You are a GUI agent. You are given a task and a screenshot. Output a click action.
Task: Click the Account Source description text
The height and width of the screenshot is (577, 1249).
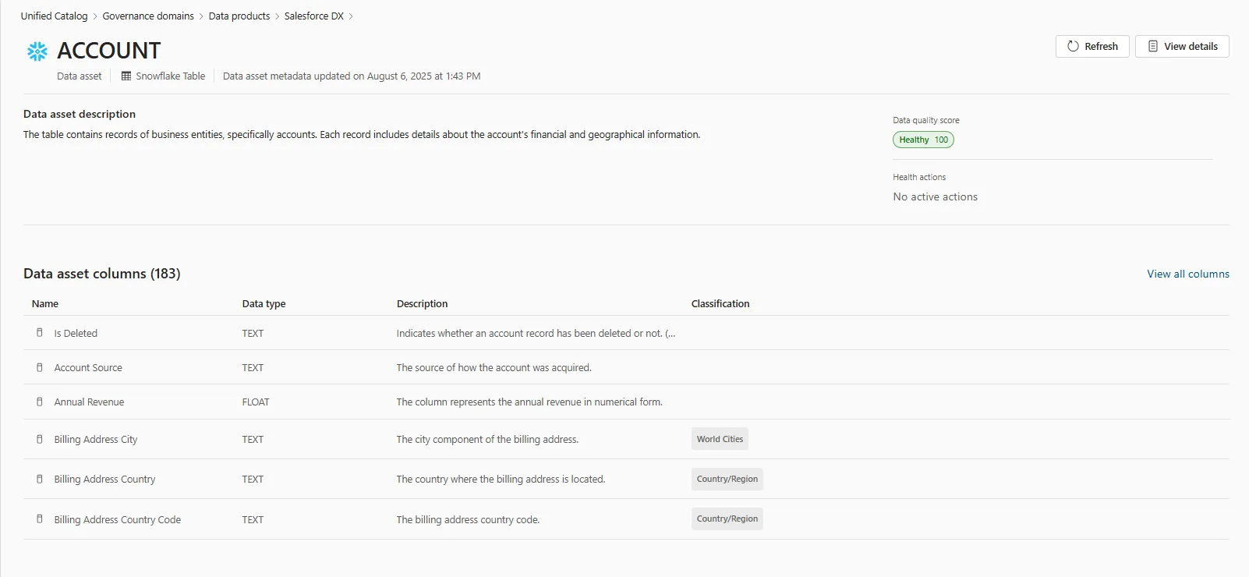[x=494, y=367]
